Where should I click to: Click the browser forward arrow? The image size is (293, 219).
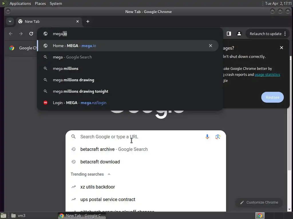coord(21,34)
